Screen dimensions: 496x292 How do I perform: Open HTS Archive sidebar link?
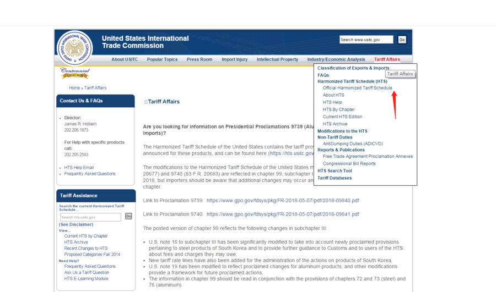(76, 242)
